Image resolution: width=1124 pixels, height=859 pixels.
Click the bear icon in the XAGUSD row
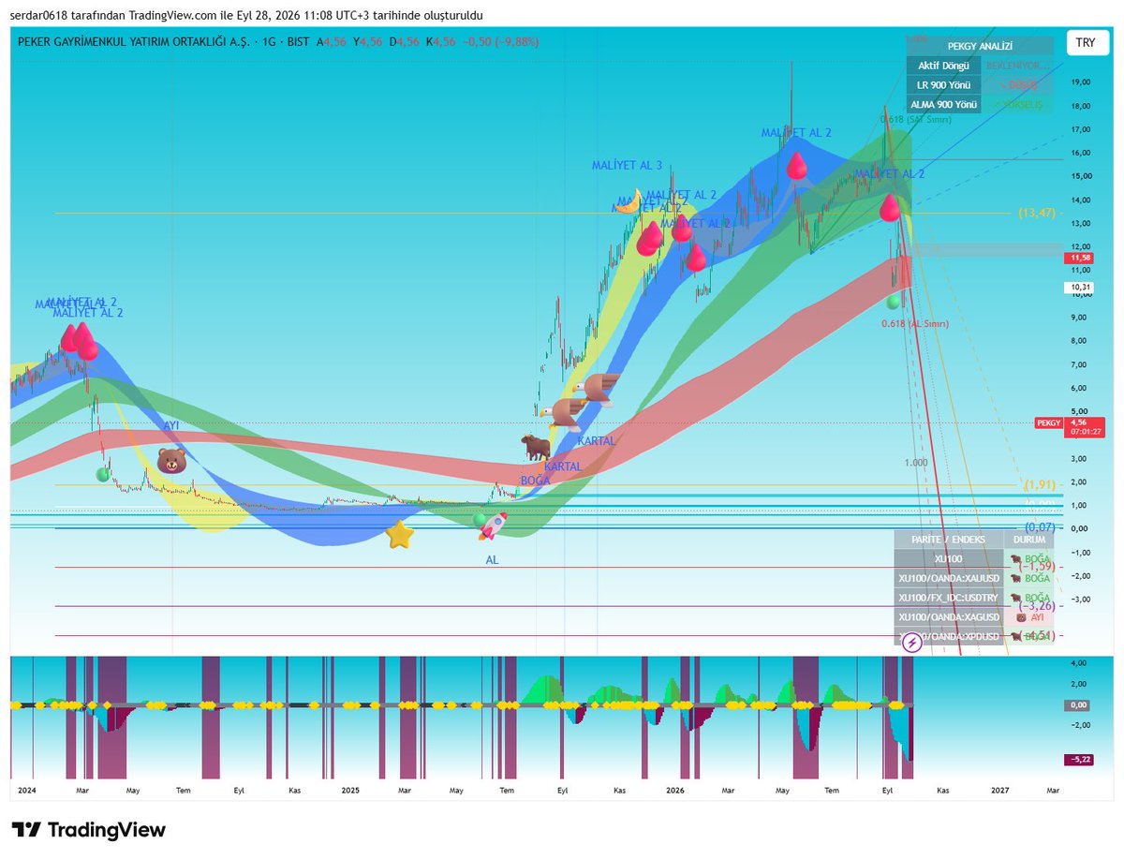[x=1023, y=617]
